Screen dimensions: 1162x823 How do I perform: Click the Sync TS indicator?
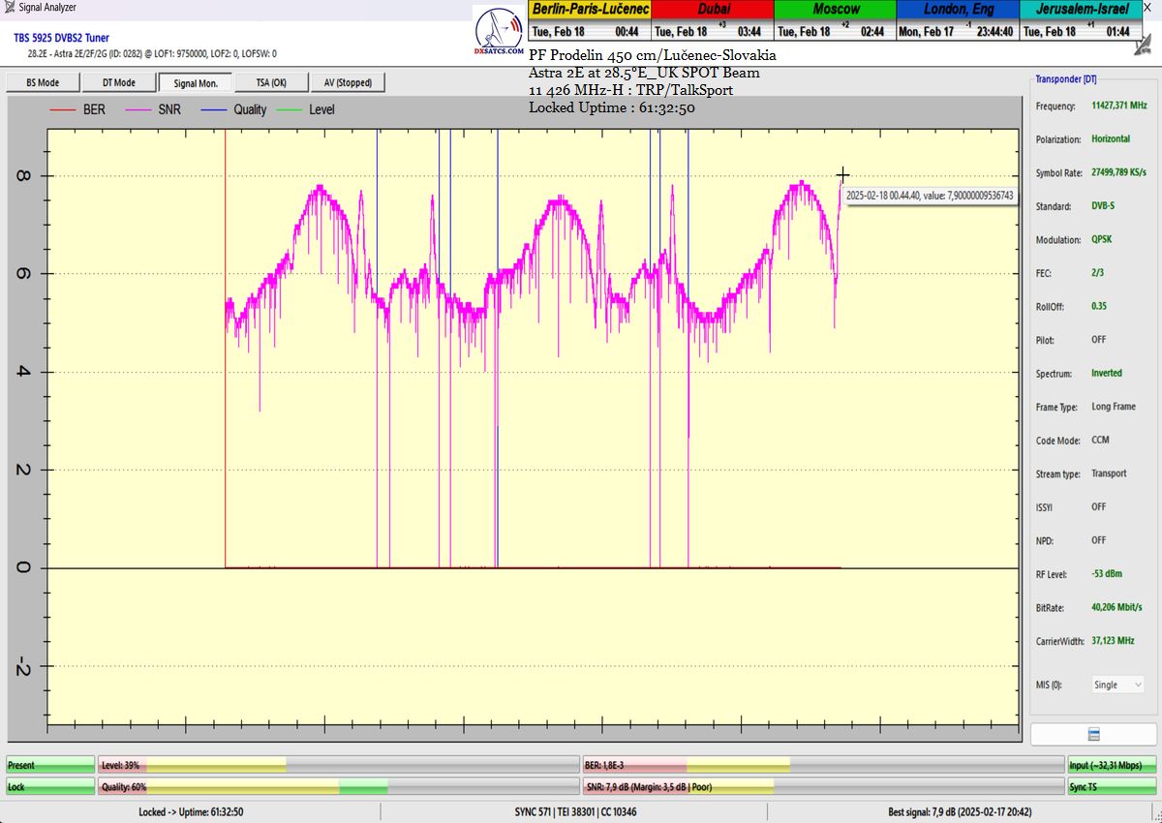coord(1112,787)
